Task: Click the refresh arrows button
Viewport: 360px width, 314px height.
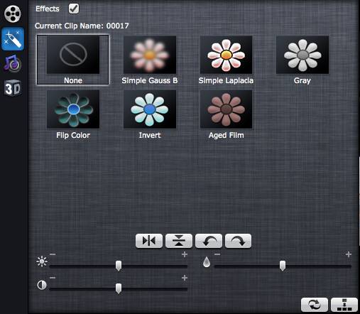Action: (x=315, y=305)
